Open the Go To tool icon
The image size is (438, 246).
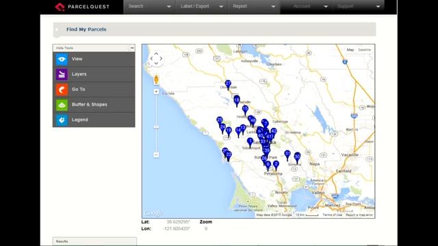62,90
